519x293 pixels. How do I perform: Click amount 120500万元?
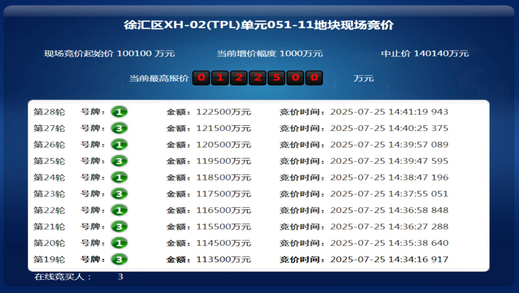pos(223,144)
